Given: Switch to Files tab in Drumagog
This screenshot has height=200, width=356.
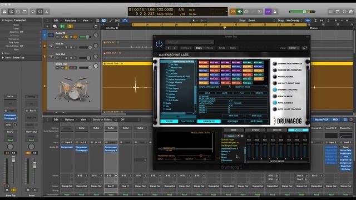Looking at the screenshot, I should click(x=169, y=121).
